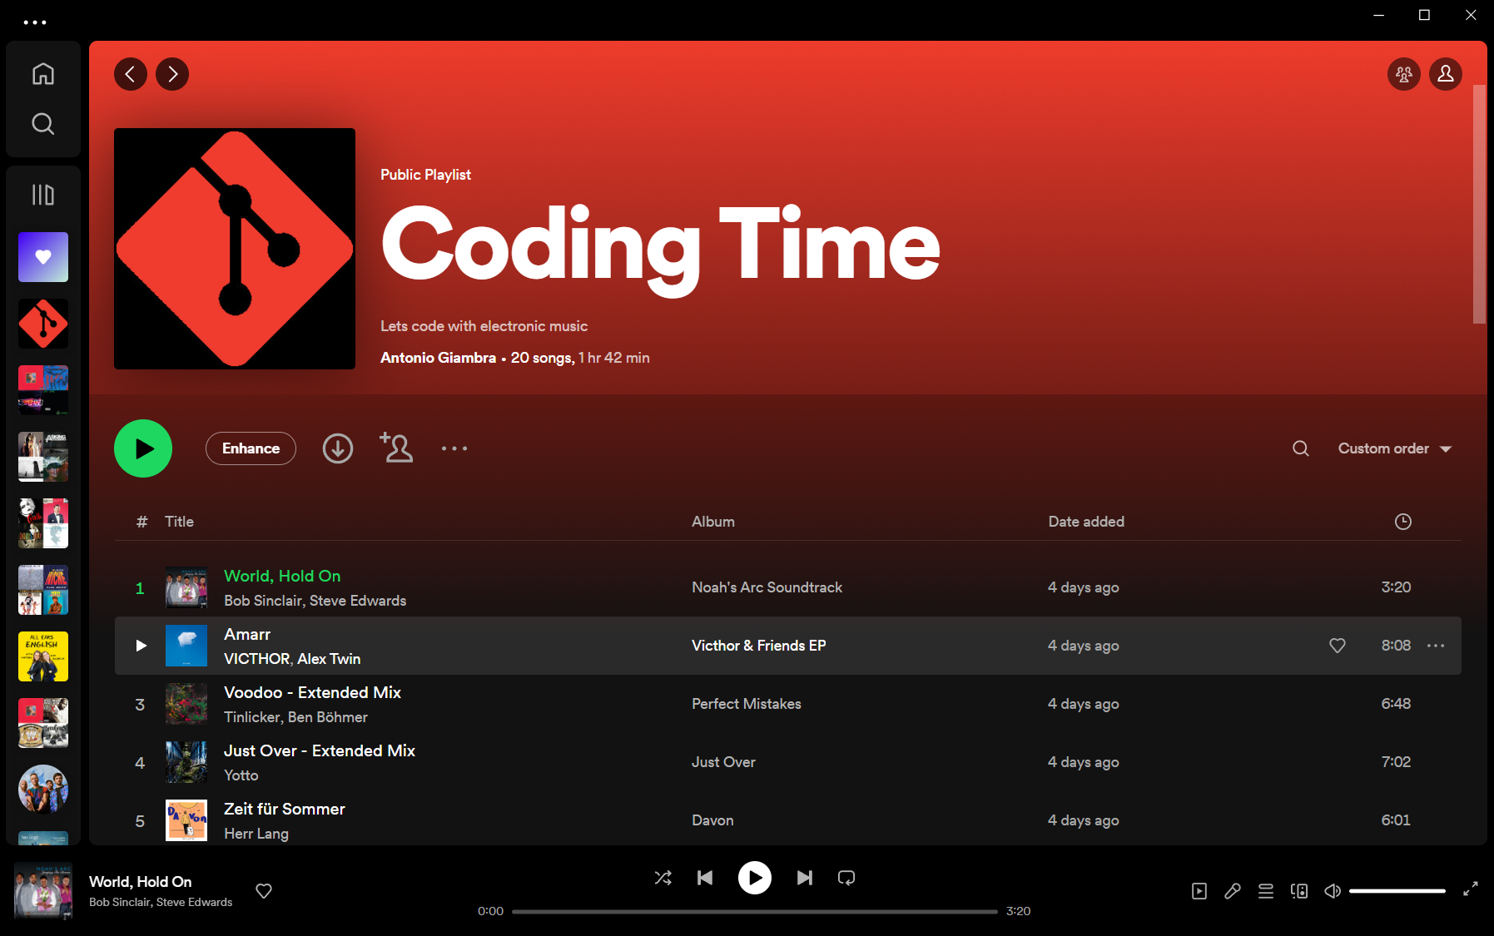Open the Victhor & Friends EP album link
Screen dimensions: 1494x936
pos(758,646)
